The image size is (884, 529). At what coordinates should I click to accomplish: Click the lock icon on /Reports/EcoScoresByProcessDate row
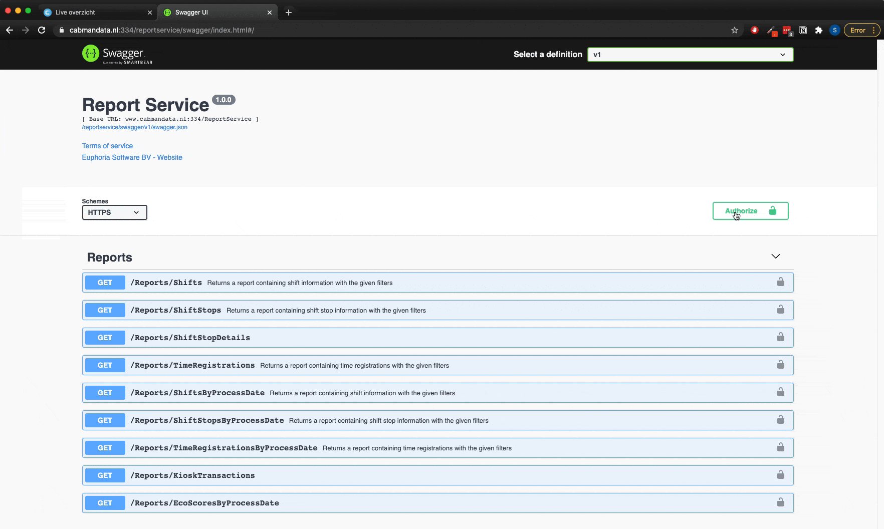pos(780,502)
